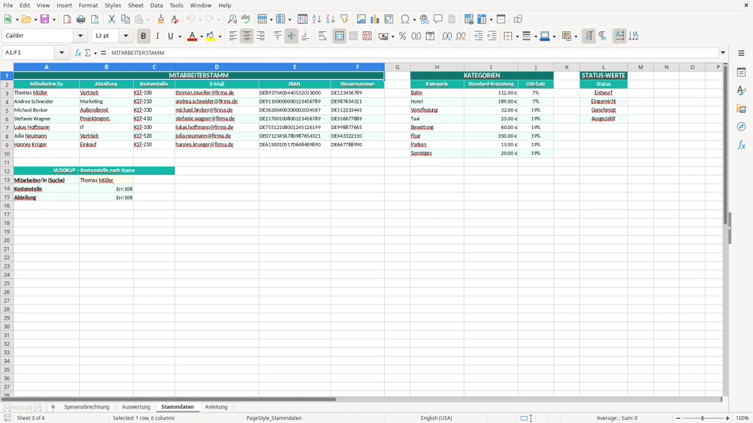753x423 pixels.
Task: Open the Styles menu
Action: pyautogui.click(x=113, y=5)
